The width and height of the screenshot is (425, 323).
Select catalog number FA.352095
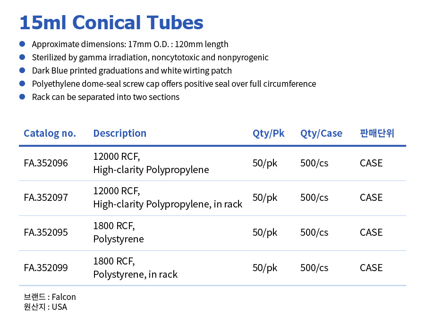tap(46, 232)
